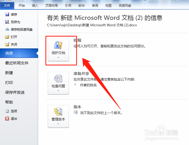This screenshot has width=189, height=145.
Task: Click the Save floppy disk icon
Action: [7, 14]
